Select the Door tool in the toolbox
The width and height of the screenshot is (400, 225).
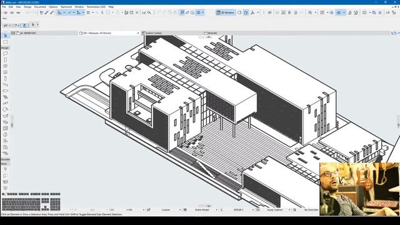coord(6,60)
